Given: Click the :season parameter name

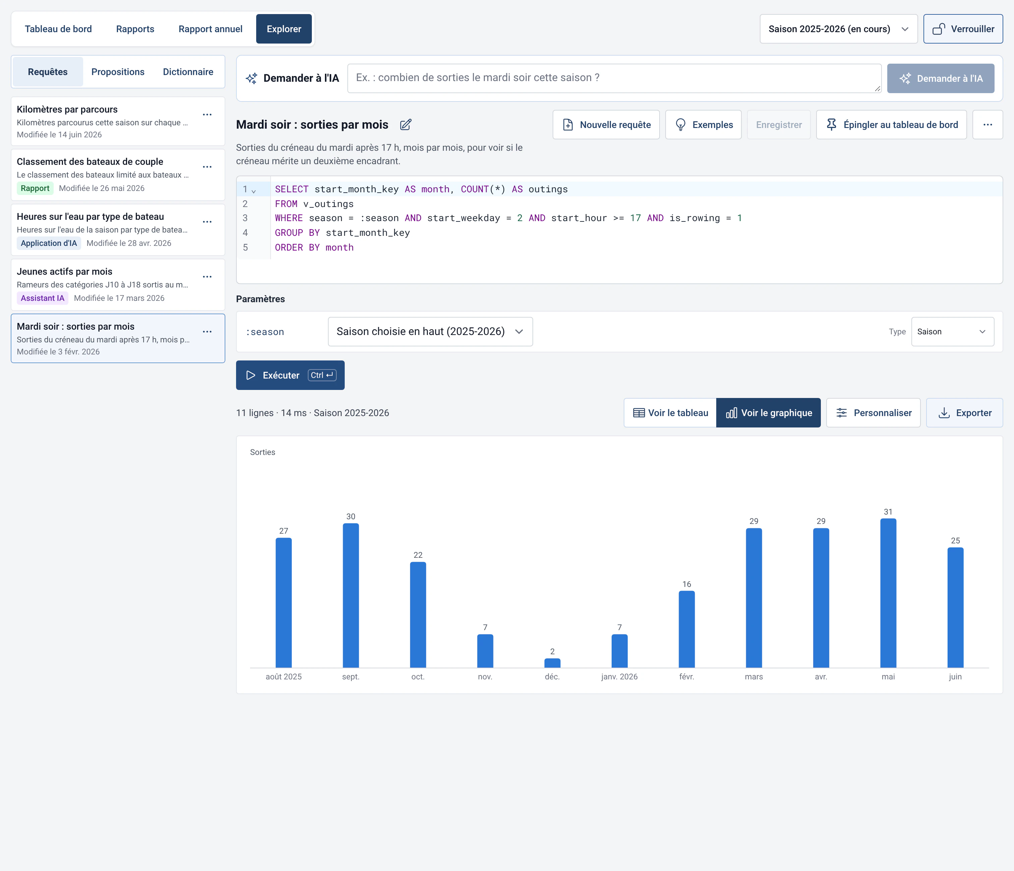Looking at the screenshot, I should pos(265,332).
